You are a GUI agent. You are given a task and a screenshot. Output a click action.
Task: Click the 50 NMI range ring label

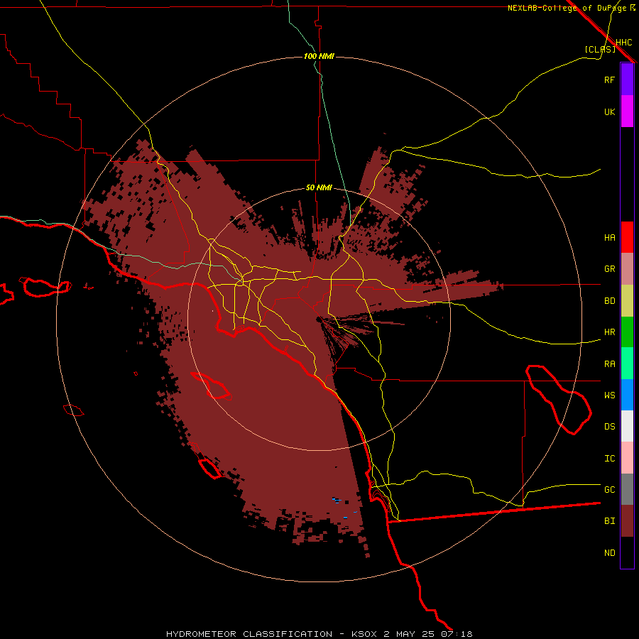pos(319,187)
